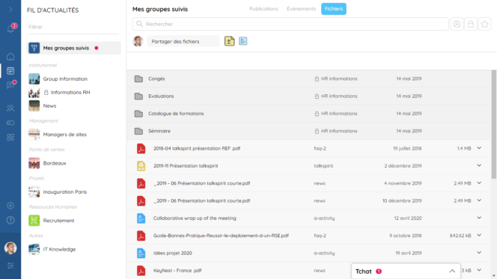
Task: Open the people contacts icon in the sidebar
Action: coord(10,108)
